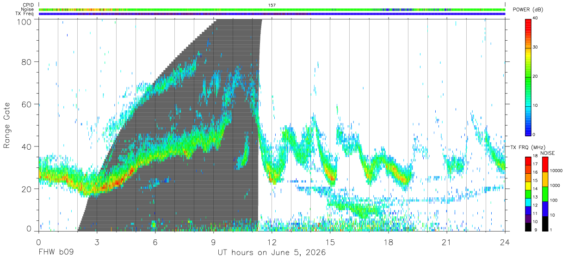This screenshot has height=262, width=568.
Task: Click the y-axis tick label '80'
Action: 26,62
